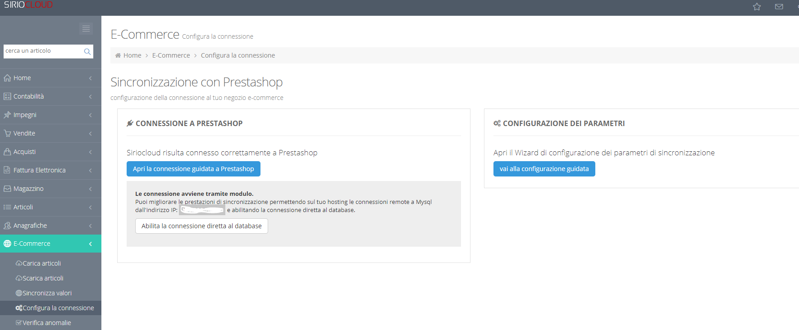This screenshot has height=330, width=799.
Task: Expand the Anagrafiche menu chevron
Action: (x=91, y=226)
